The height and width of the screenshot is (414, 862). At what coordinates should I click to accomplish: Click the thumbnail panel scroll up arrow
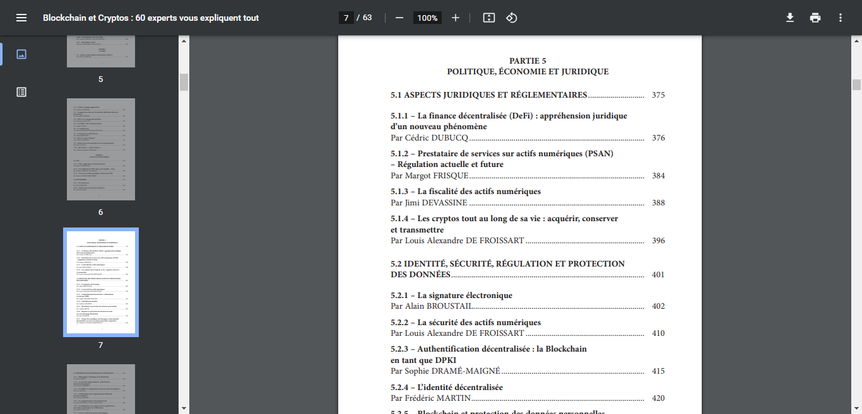pyautogui.click(x=184, y=41)
